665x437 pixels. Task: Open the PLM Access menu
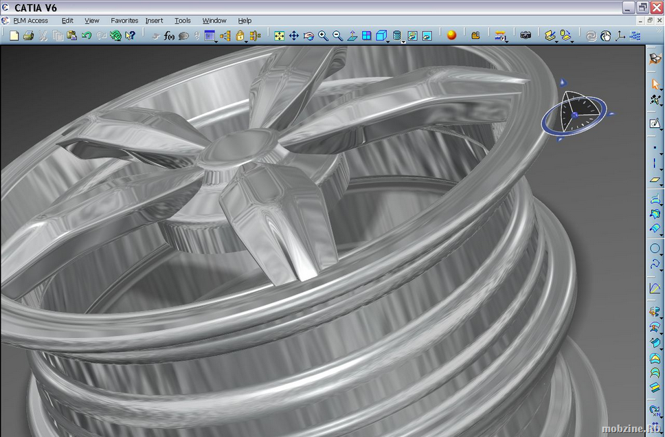click(30, 21)
